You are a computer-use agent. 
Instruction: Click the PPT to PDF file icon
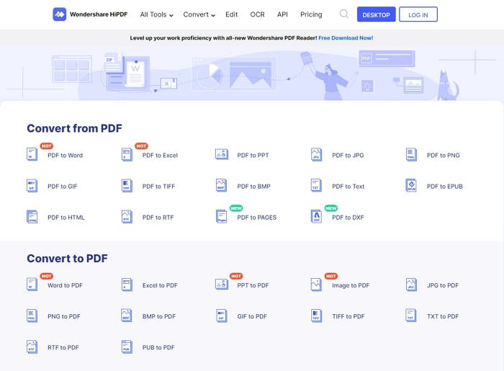point(222,285)
